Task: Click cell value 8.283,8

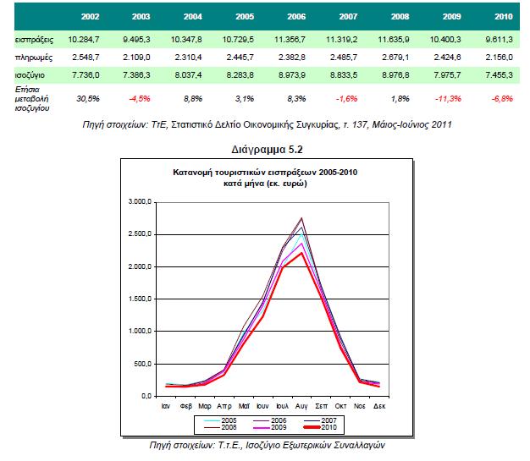Action: coord(240,75)
